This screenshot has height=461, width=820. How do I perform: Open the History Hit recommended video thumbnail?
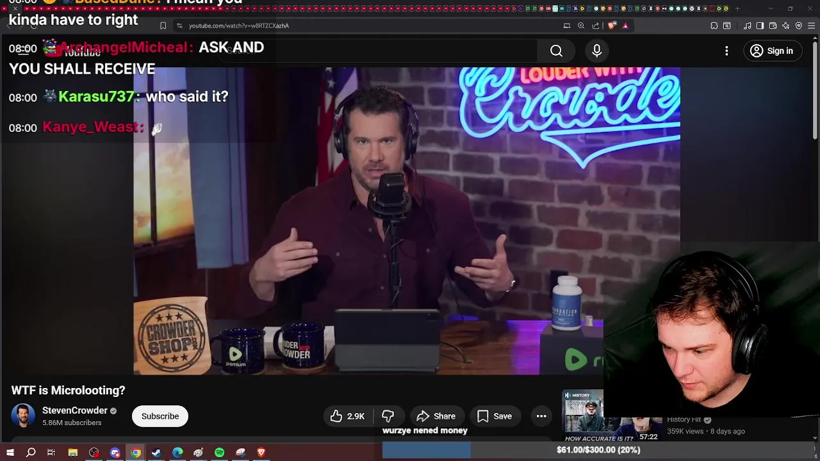[583, 416]
